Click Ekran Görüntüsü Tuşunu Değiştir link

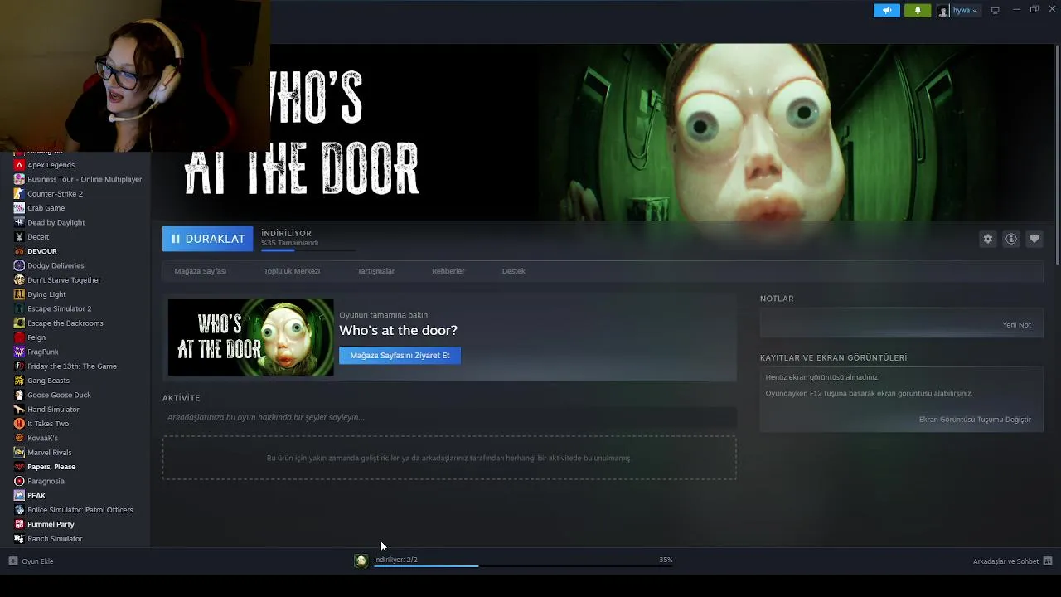click(x=975, y=420)
